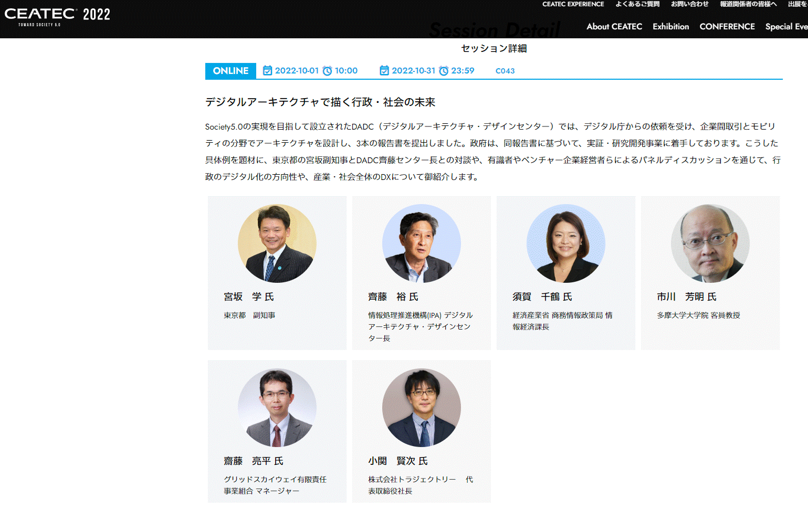Click the end date calendar icon

pos(384,70)
